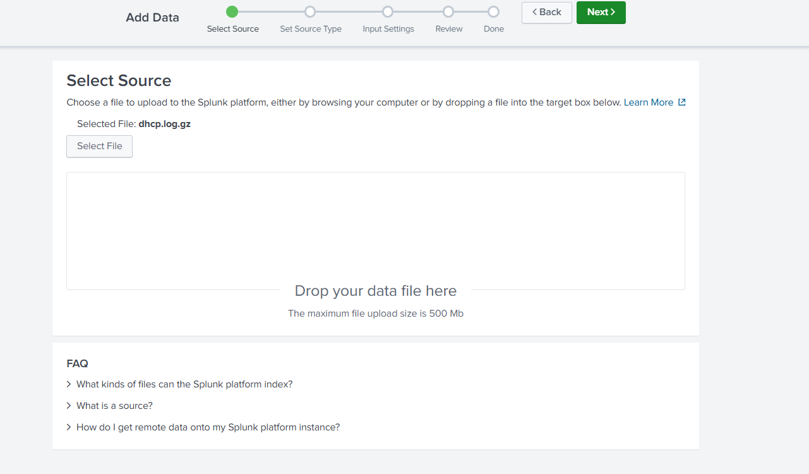Click the Select Source step circle
Screen dimensions: 809x474
[232, 11]
